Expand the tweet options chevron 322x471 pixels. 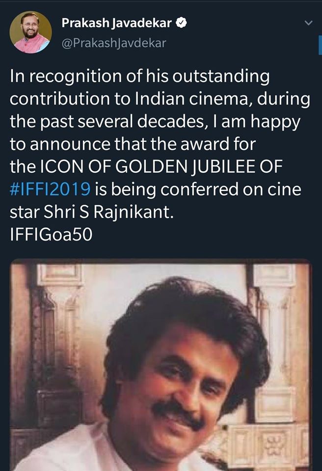point(308,23)
